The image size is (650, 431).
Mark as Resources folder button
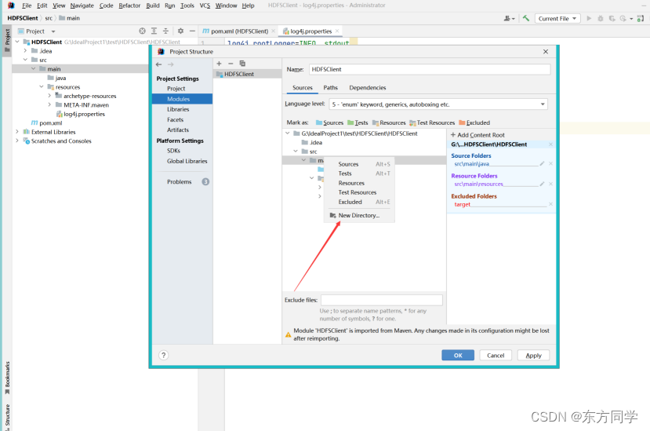tap(389, 122)
